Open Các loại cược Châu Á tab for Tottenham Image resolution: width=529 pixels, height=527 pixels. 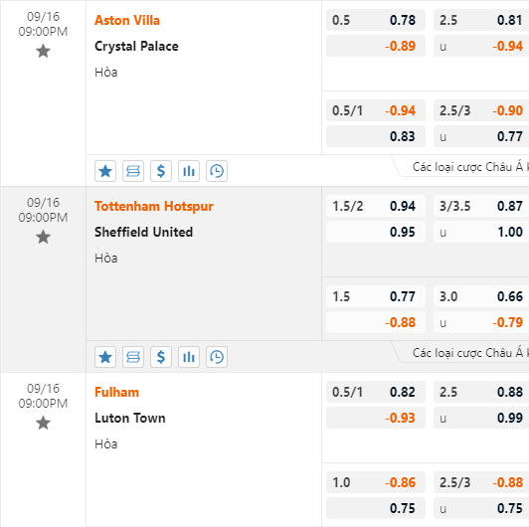click(467, 353)
